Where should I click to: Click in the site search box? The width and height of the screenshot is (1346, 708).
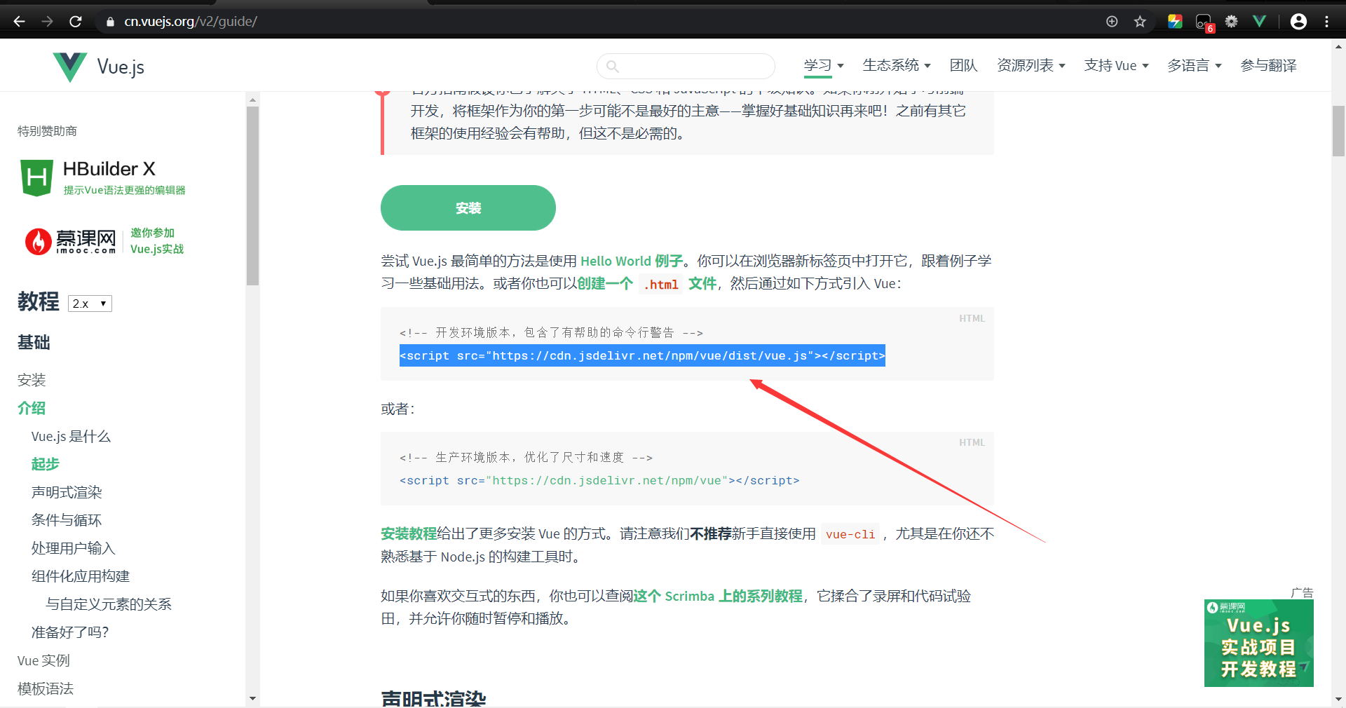686,67
